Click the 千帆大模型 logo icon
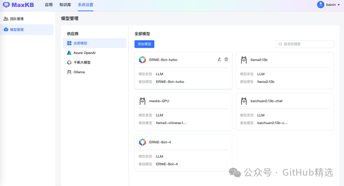This screenshot has width=344, height=186. point(69,62)
